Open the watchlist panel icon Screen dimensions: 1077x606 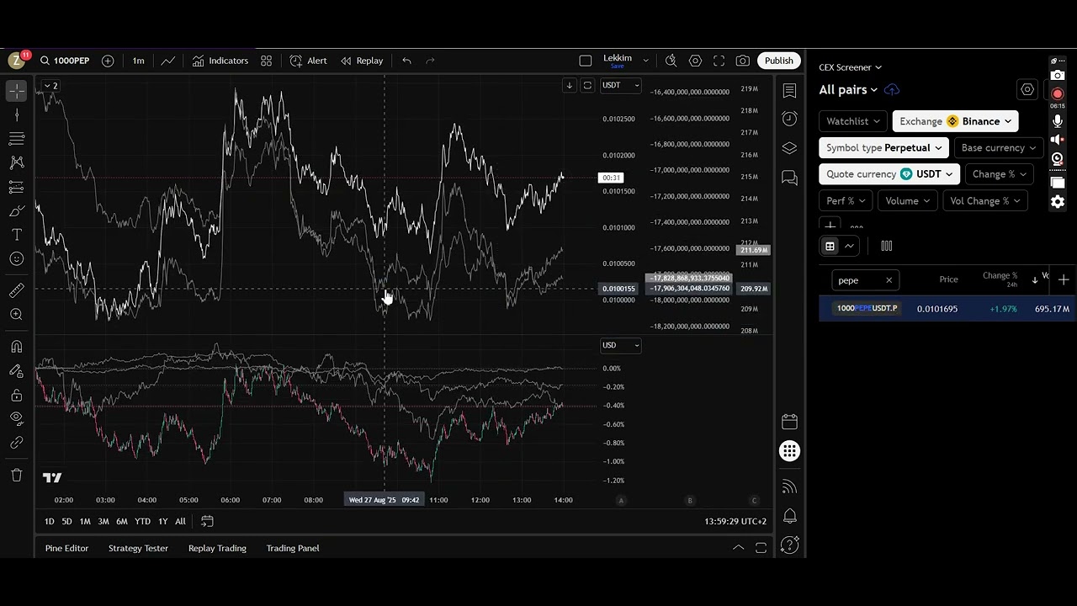789,91
